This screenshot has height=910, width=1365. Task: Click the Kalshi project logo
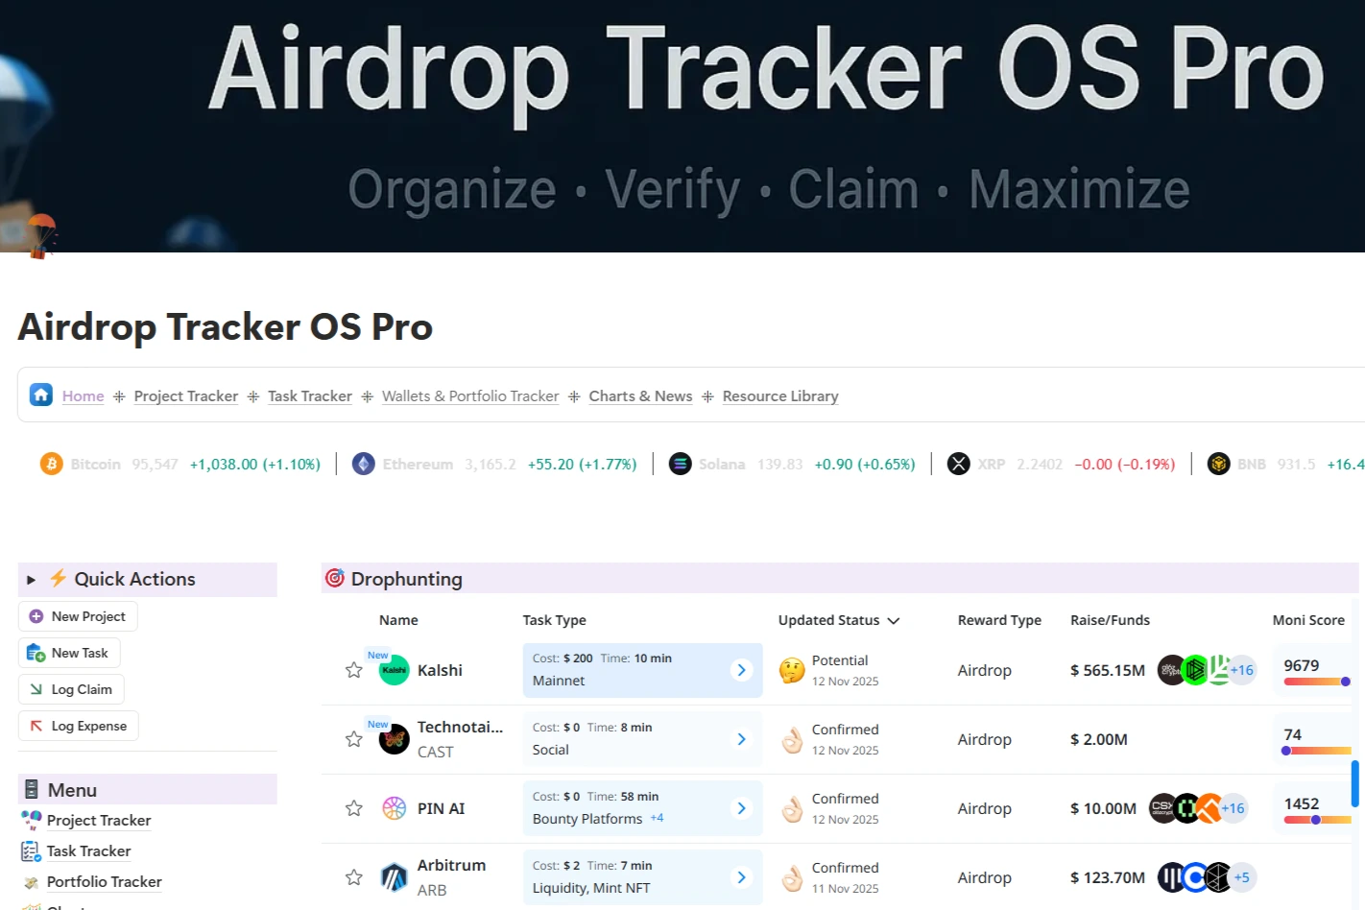click(x=395, y=670)
